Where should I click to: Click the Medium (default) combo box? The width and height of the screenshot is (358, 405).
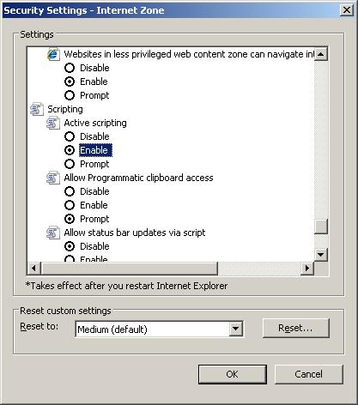(x=159, y=329)
